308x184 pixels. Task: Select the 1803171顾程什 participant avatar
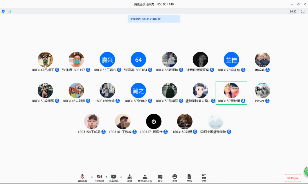(x=154, y=121)
